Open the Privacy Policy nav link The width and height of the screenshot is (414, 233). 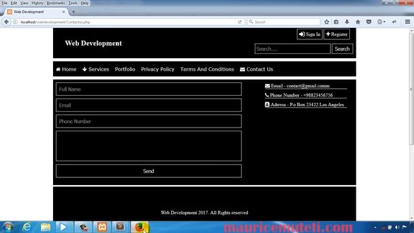(158, 69)
